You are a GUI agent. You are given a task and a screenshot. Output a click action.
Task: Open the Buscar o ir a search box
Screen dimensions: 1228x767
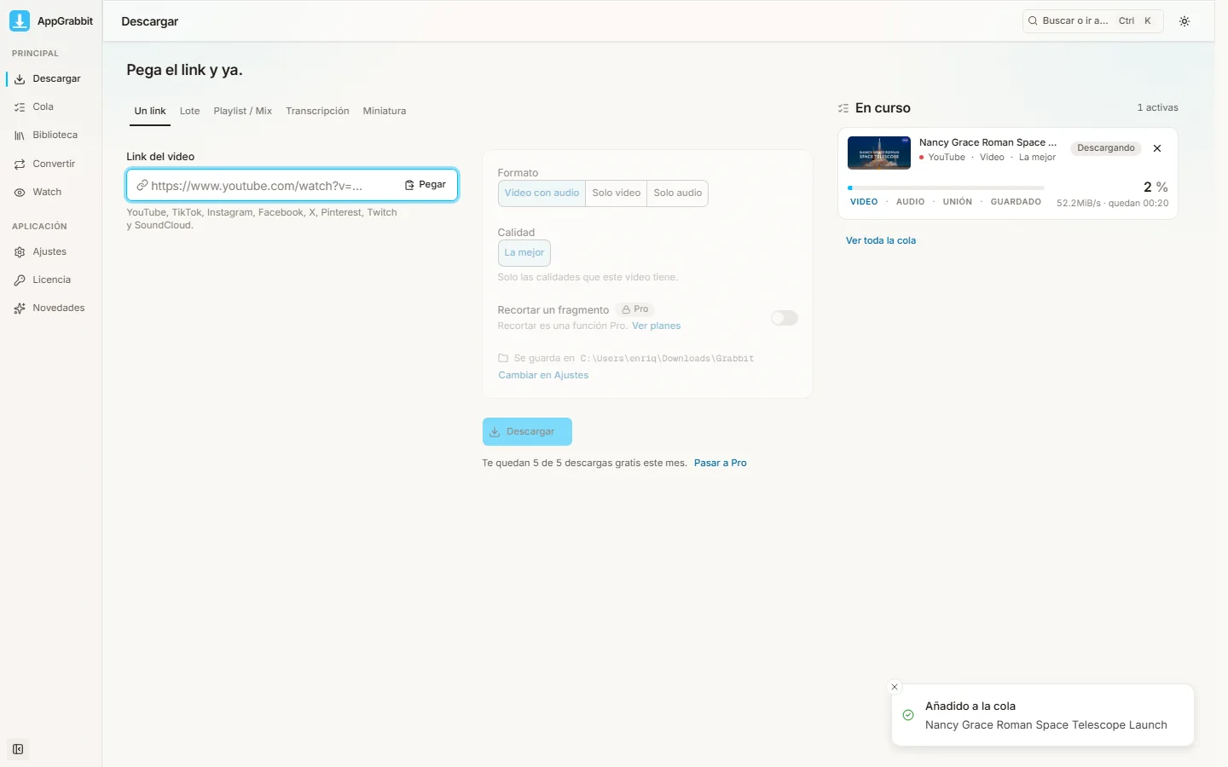click(1092, 21)
